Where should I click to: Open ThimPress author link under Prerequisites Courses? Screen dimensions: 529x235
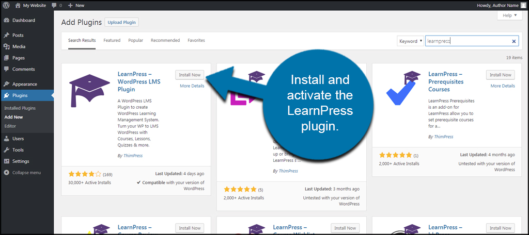[x=443, y=137]
